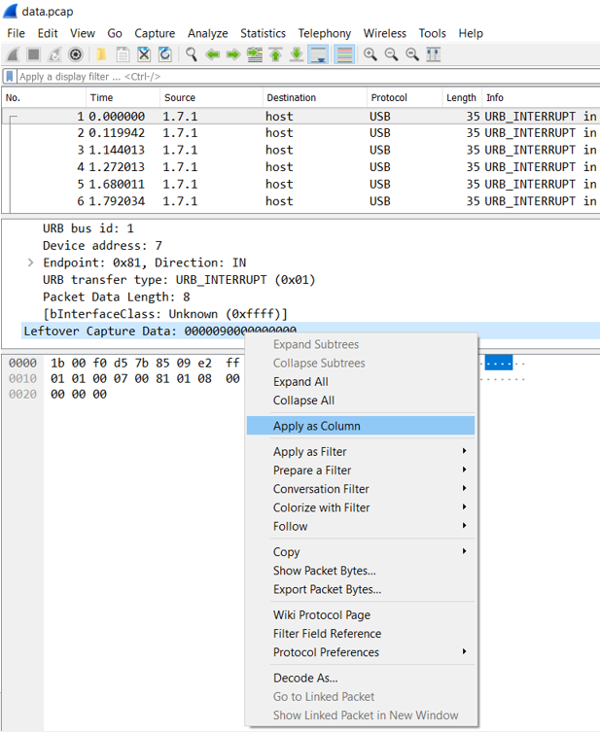
Task: Select packet 6 at time 1.792034
Action: 300,201
